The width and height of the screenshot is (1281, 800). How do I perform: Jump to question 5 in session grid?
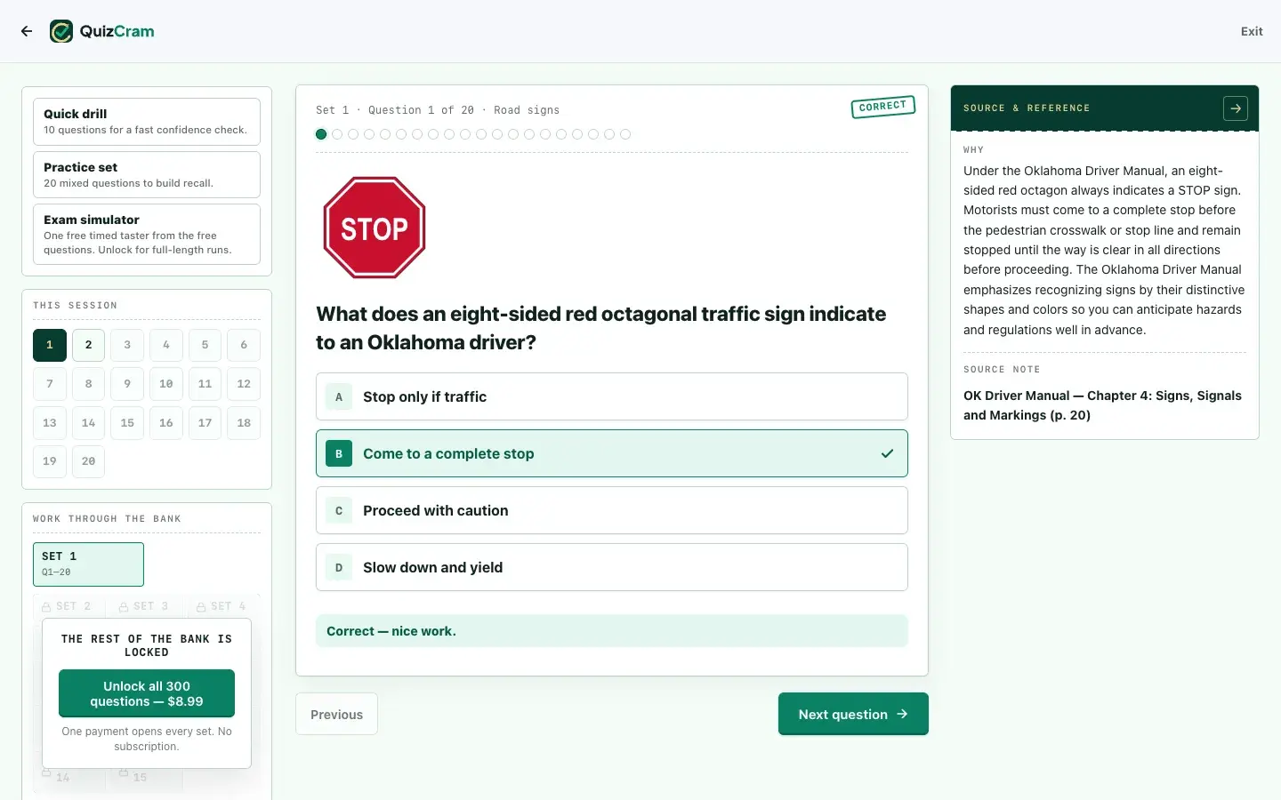pyautogui.click(x=205, y=345)
